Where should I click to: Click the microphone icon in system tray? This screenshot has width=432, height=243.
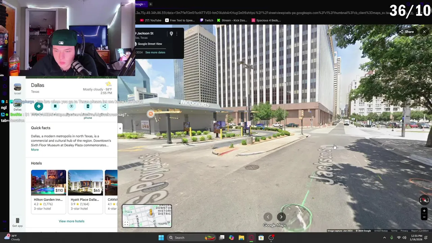[x=391, y=238]
